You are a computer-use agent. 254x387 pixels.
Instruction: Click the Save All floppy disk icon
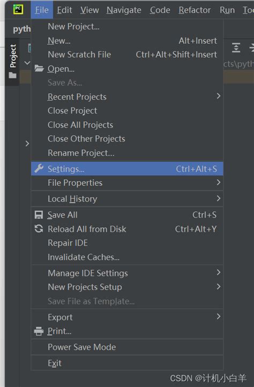[39, 215]
